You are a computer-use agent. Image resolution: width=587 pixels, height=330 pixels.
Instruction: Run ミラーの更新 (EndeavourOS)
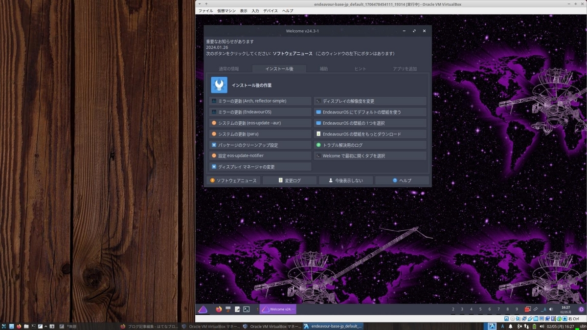tap(260, 112)
